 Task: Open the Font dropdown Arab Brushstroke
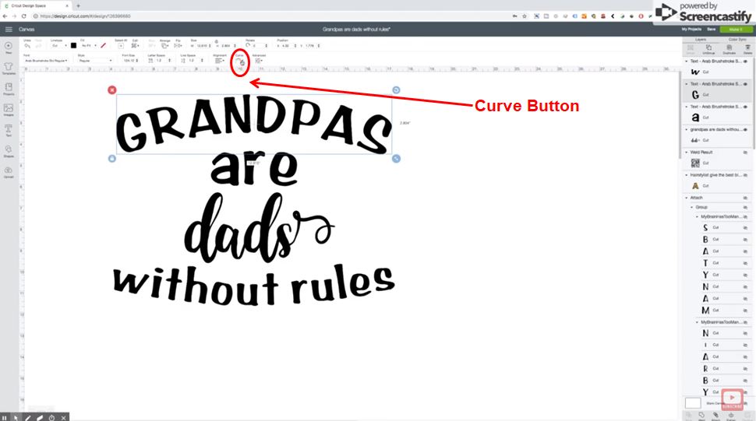click(46, 61)
